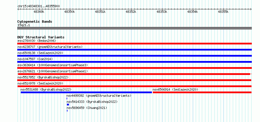Select the red bar under esv3636414
The height and width of the screenshot is (122, 260).
click(134, 68)
